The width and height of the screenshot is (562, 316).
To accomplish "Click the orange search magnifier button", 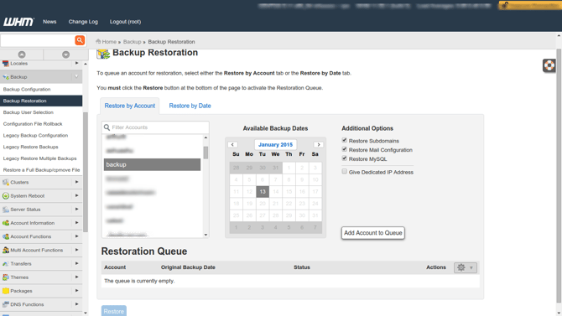I will click(80, 40).
